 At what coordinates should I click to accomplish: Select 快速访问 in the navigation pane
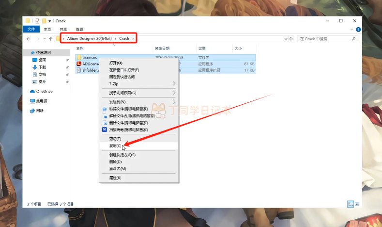[44, 52]
